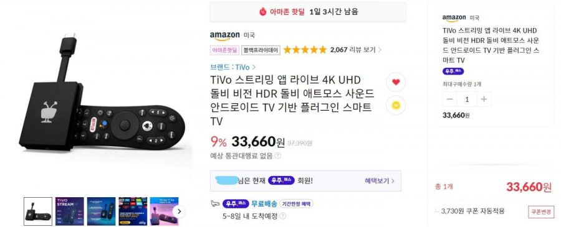This screenshot has height=227, width=561.
Task: Increase quantity with the plus button
Action: coord(484,100)
